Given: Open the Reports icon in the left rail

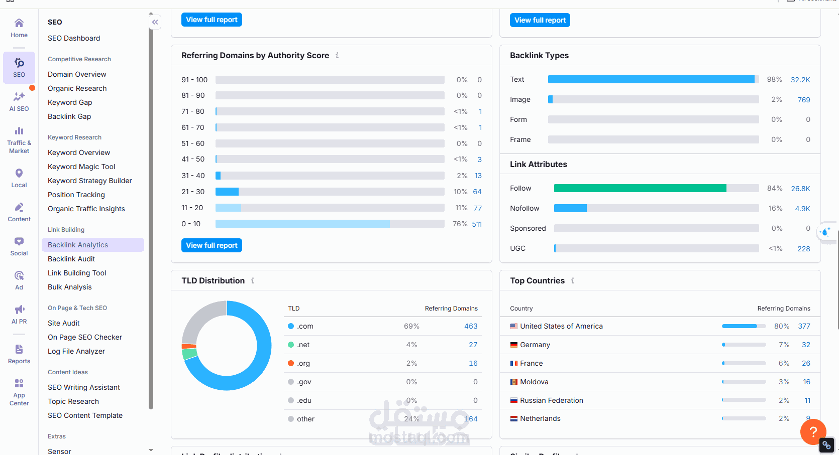Looking at the screenshot, I should (x=19, y=349).
